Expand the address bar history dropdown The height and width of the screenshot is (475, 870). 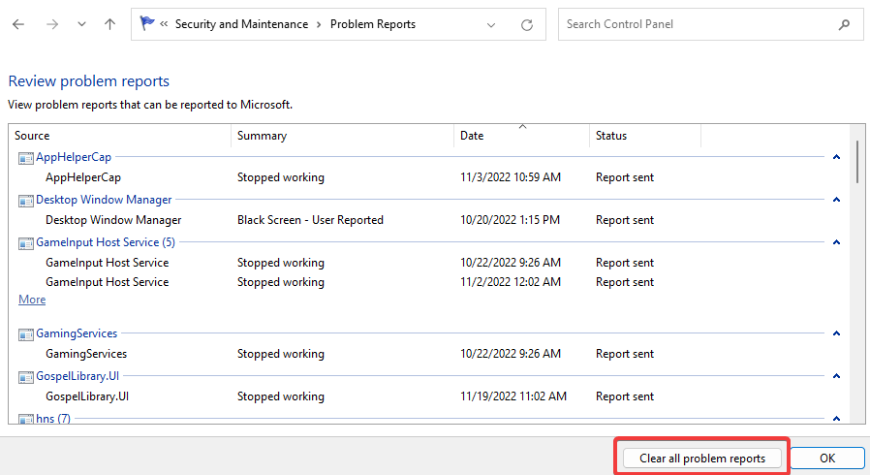pos(492,24)
